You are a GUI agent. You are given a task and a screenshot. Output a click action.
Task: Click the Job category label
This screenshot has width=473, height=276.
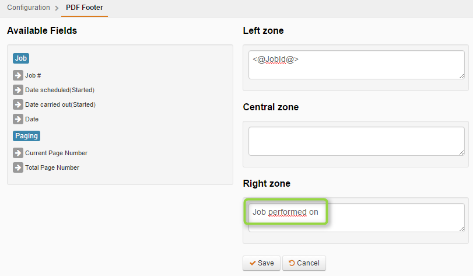tap(21, 58)
